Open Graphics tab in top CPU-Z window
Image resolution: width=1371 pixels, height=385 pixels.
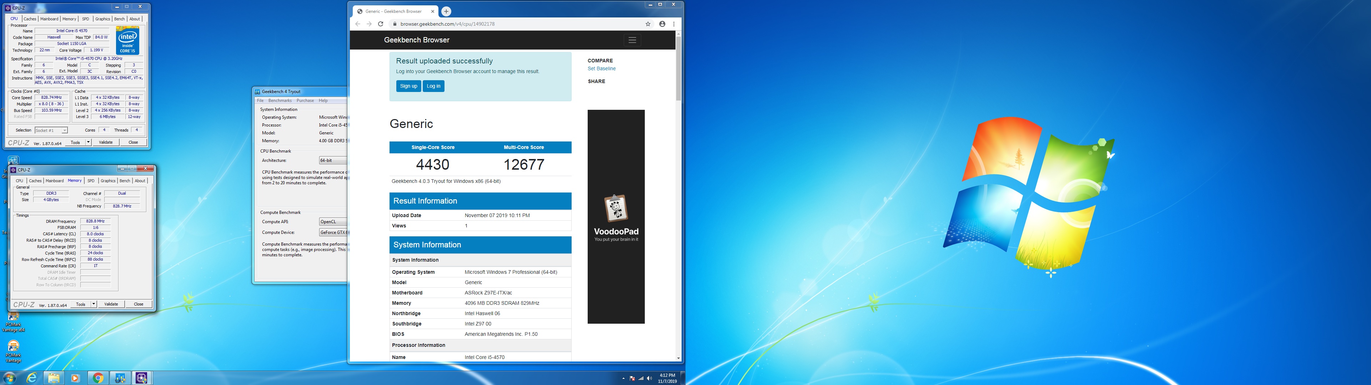click(103, 19)
